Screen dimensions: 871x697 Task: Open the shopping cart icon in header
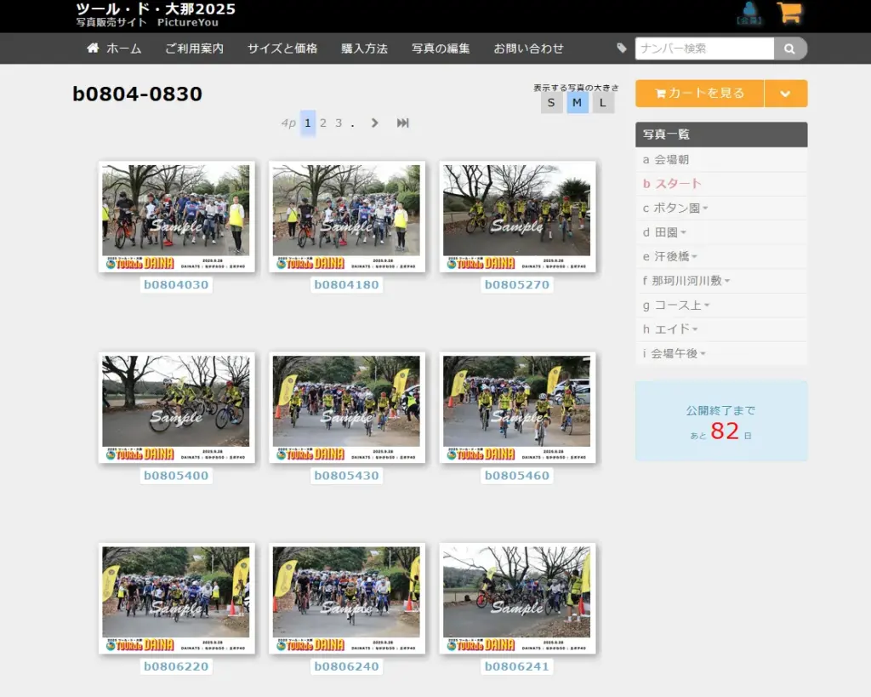pos(788,13)
